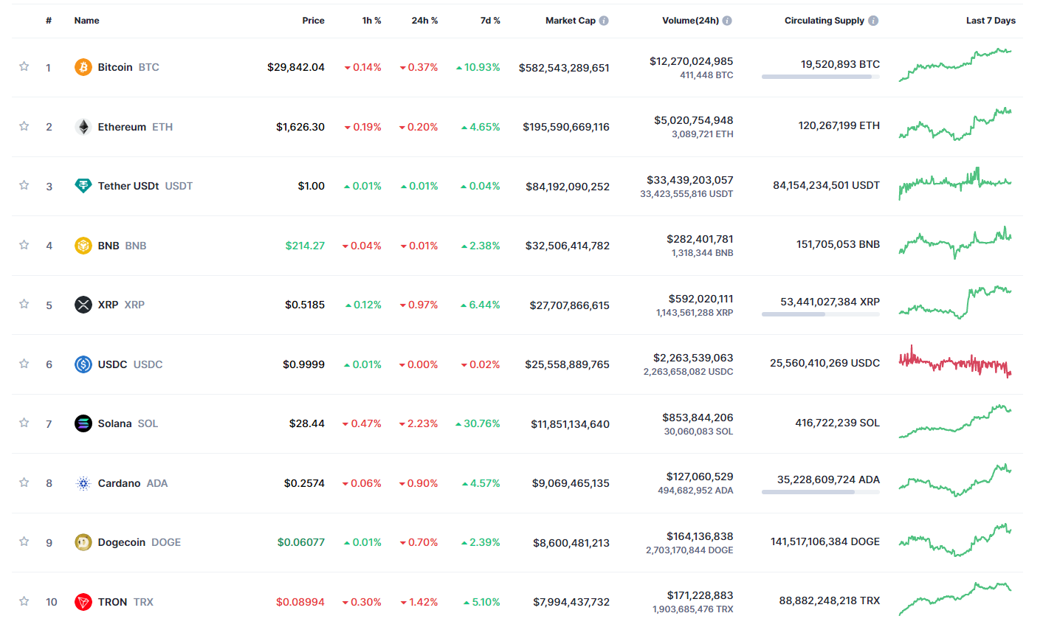Star Bitcoin to add to watchlist
Screen dimensions: 1043x630
point(24,66)
